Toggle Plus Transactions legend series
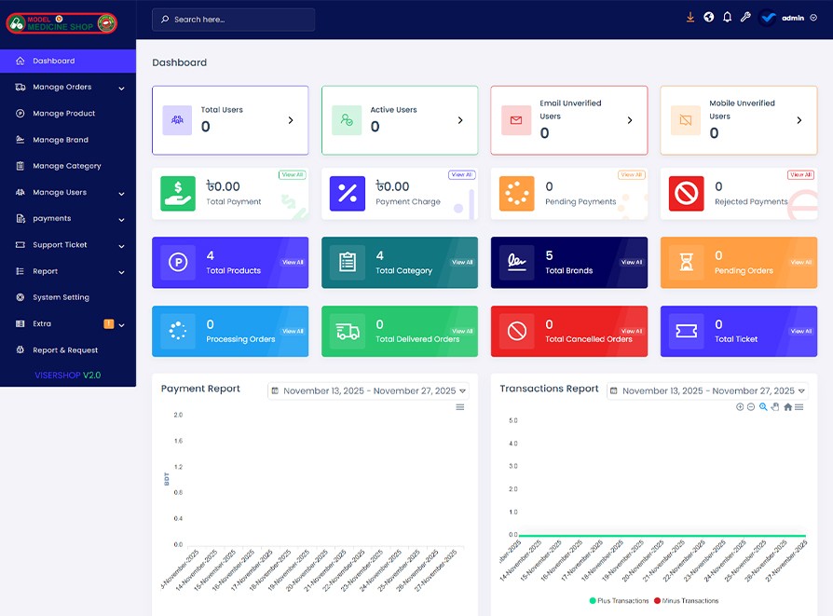 point(620,601)
